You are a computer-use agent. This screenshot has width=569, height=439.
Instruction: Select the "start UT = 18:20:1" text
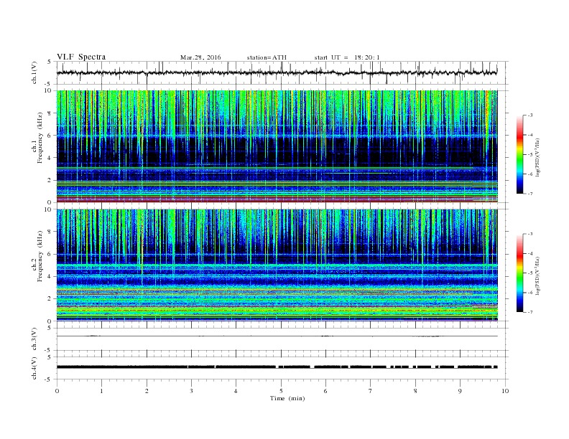(347, 57)
